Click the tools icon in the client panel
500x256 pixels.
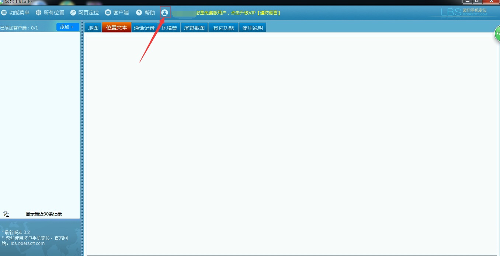[6, 214]
